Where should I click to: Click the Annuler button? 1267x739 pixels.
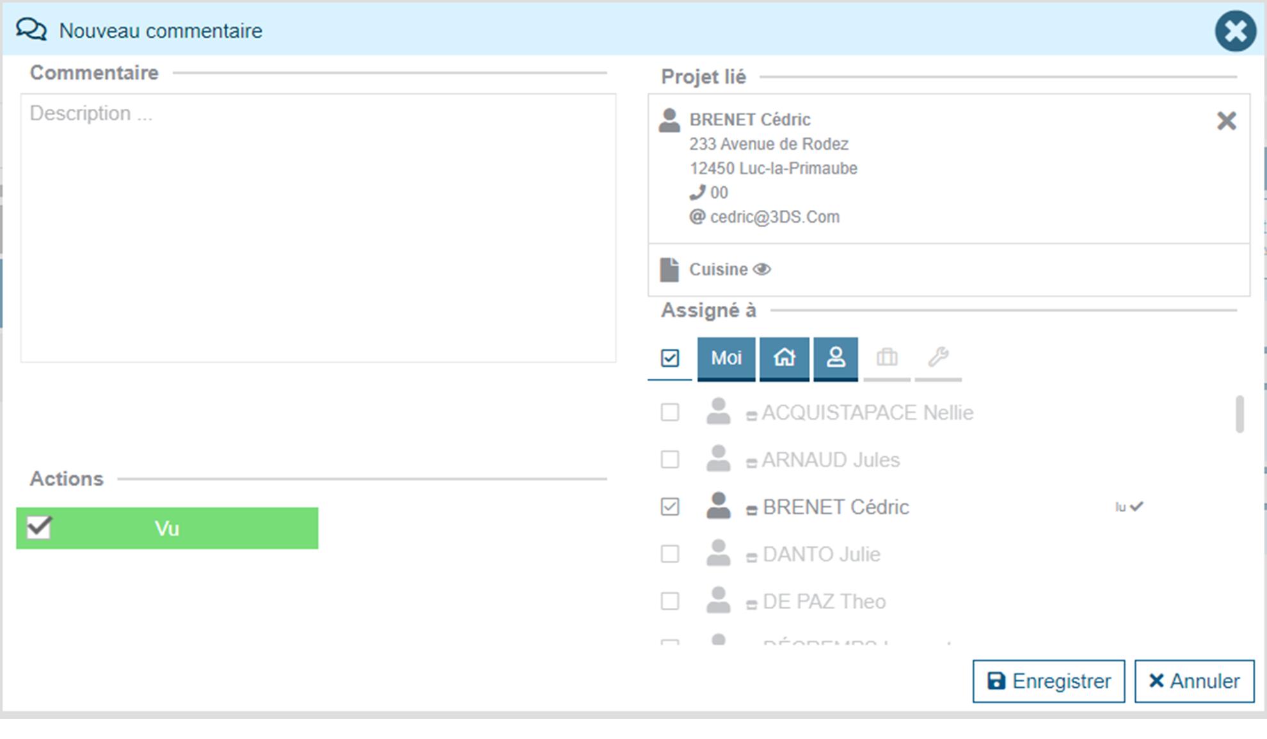coord(1194,681)
